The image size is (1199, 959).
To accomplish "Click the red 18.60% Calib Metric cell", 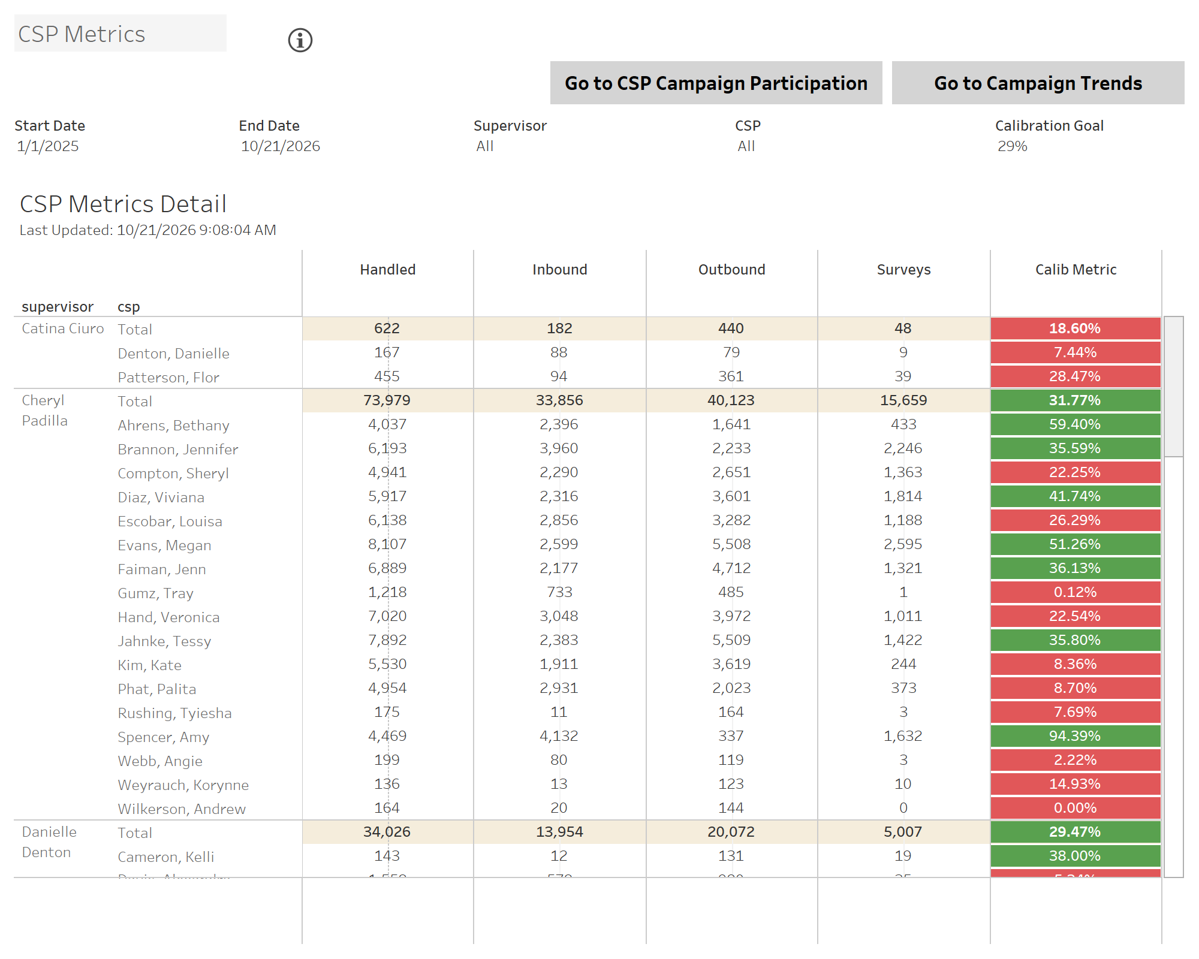I will (x=1076, y=328).
